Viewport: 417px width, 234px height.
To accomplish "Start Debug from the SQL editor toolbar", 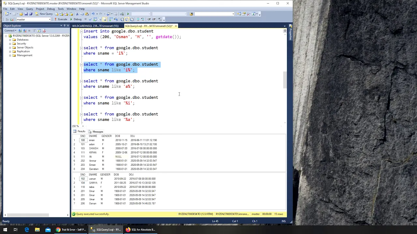I will (x=76, y=19).
